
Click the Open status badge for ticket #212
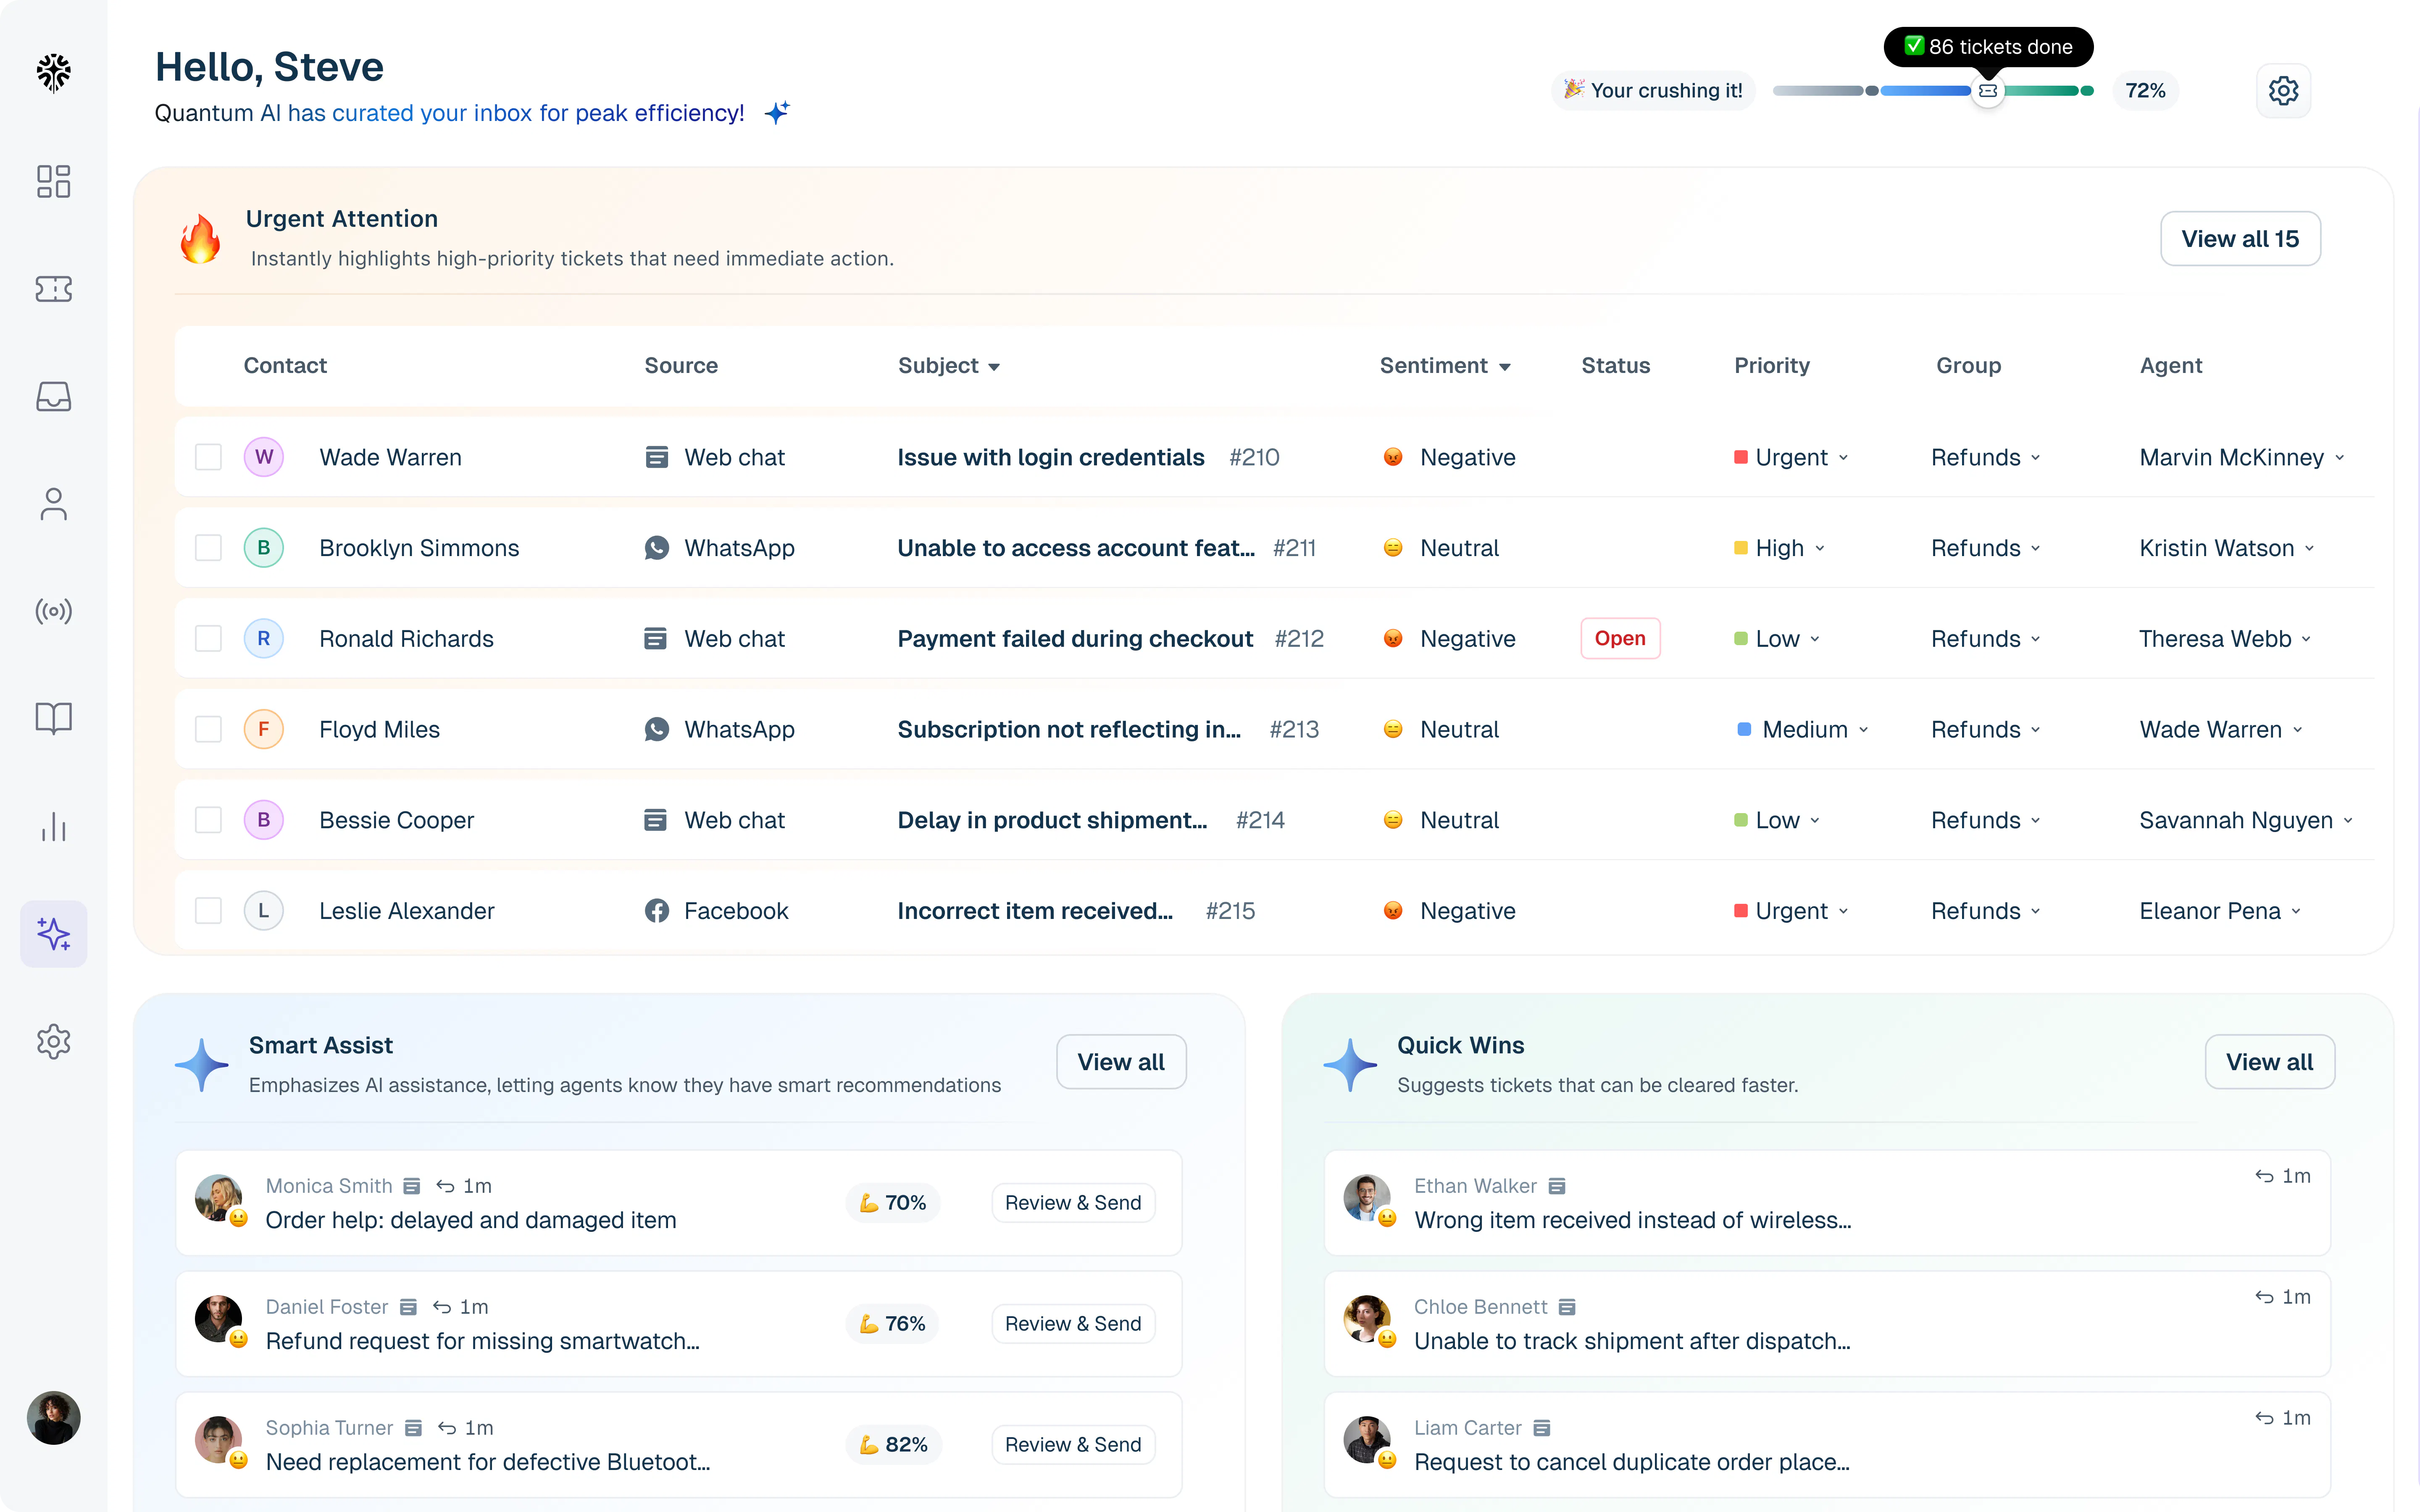coord(1620,638)
